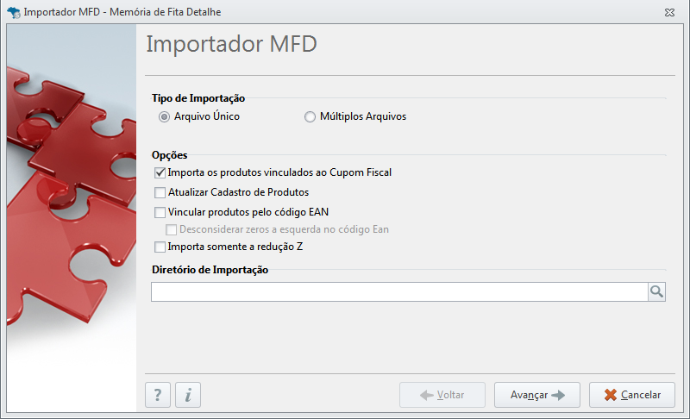The width and height of the screenshot is (690, 419).
Task: Click the greyed Desconsiderar zeros a esquerda checkbox
Action: tap(171, 229)
